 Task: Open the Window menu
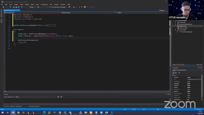63,4
